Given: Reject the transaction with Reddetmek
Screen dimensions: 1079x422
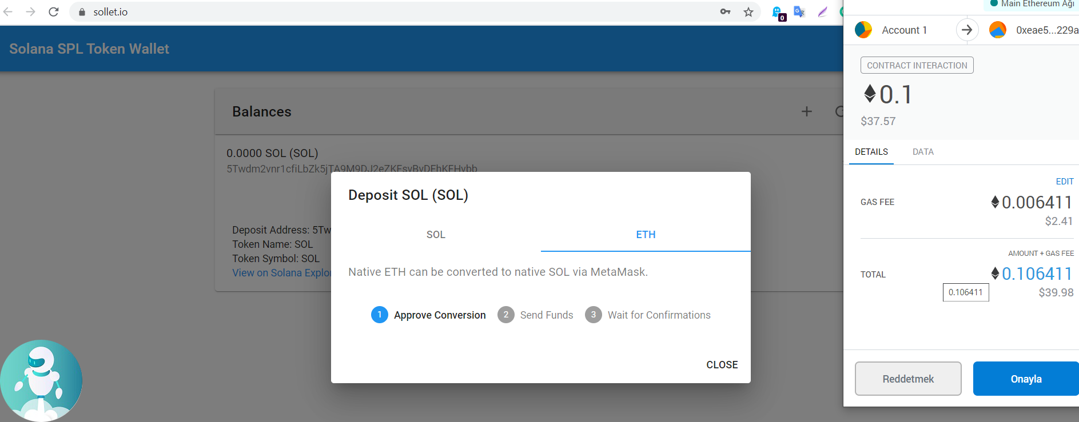Looking at the screenshot, I should pos(908,379).
